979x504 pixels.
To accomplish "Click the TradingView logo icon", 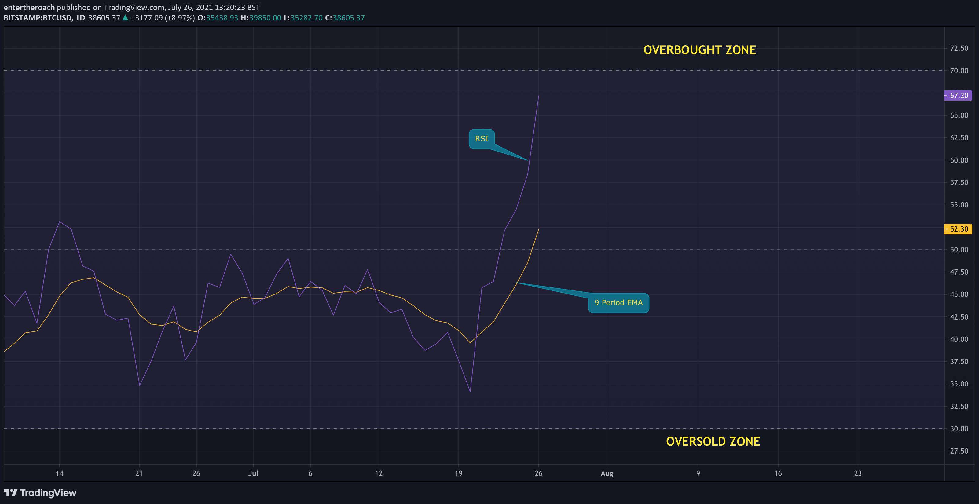I will click(x=11, y=493).
